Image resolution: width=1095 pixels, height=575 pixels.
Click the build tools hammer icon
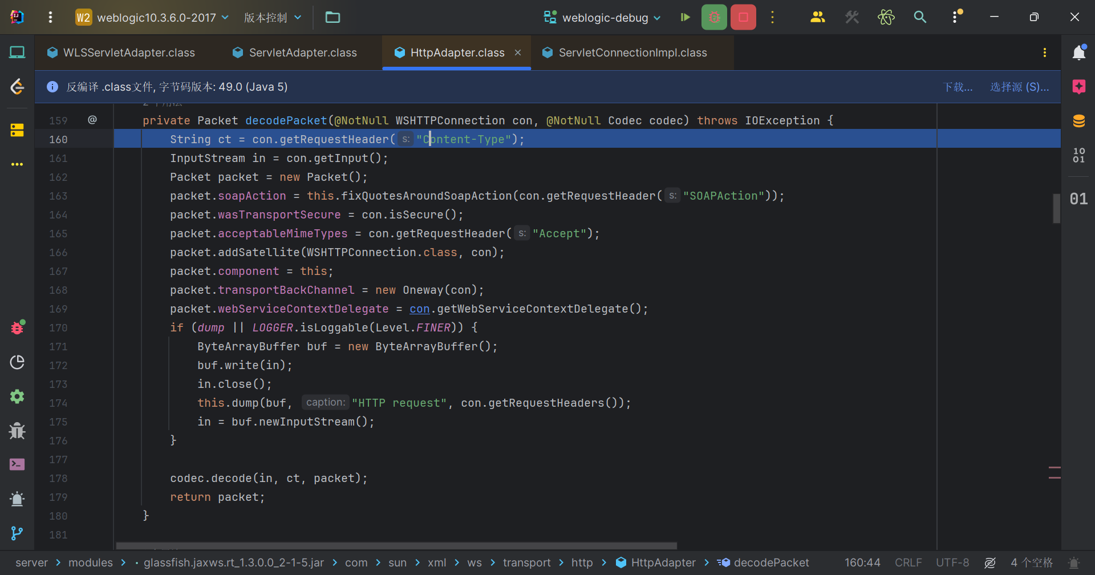point(852,17)
